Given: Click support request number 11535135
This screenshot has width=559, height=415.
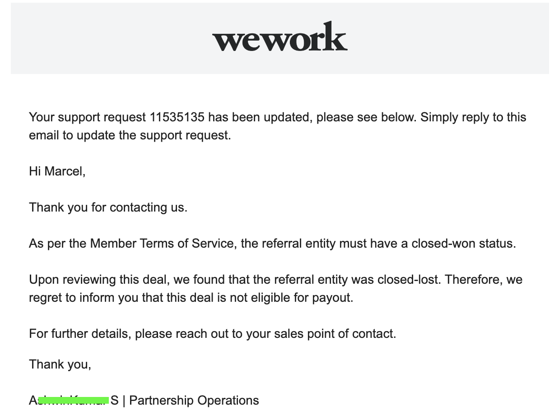Looking at the screenshot, I should (x=177, y=117).
